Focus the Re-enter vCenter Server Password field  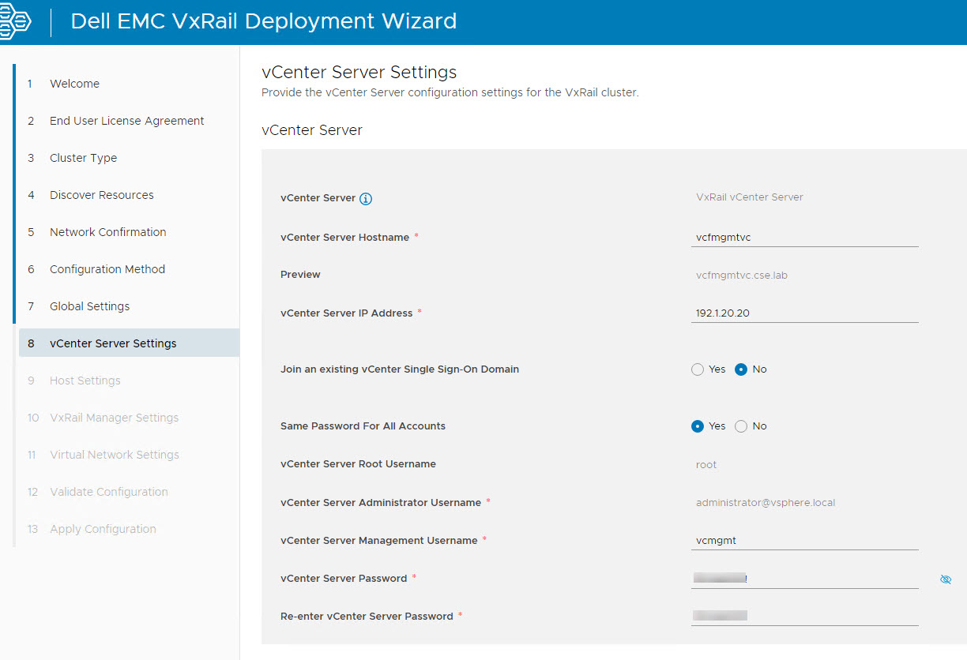pos(804,616)
